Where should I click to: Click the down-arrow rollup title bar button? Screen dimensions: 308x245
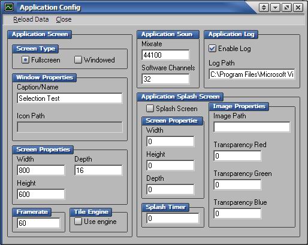[275, 8]
